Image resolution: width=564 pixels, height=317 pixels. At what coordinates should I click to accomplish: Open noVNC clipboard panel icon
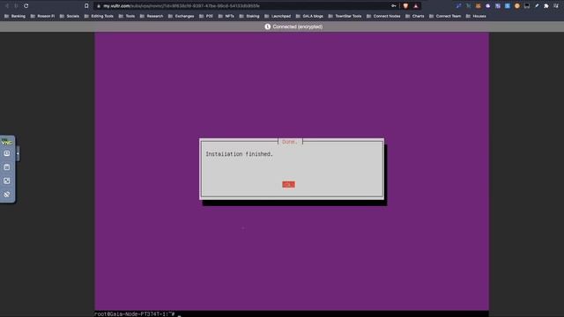pyautogui.click(x=7, y=167)
